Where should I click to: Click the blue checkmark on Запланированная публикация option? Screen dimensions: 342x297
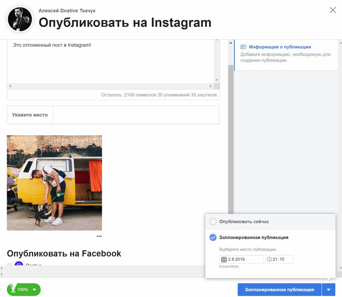point(213,237)
